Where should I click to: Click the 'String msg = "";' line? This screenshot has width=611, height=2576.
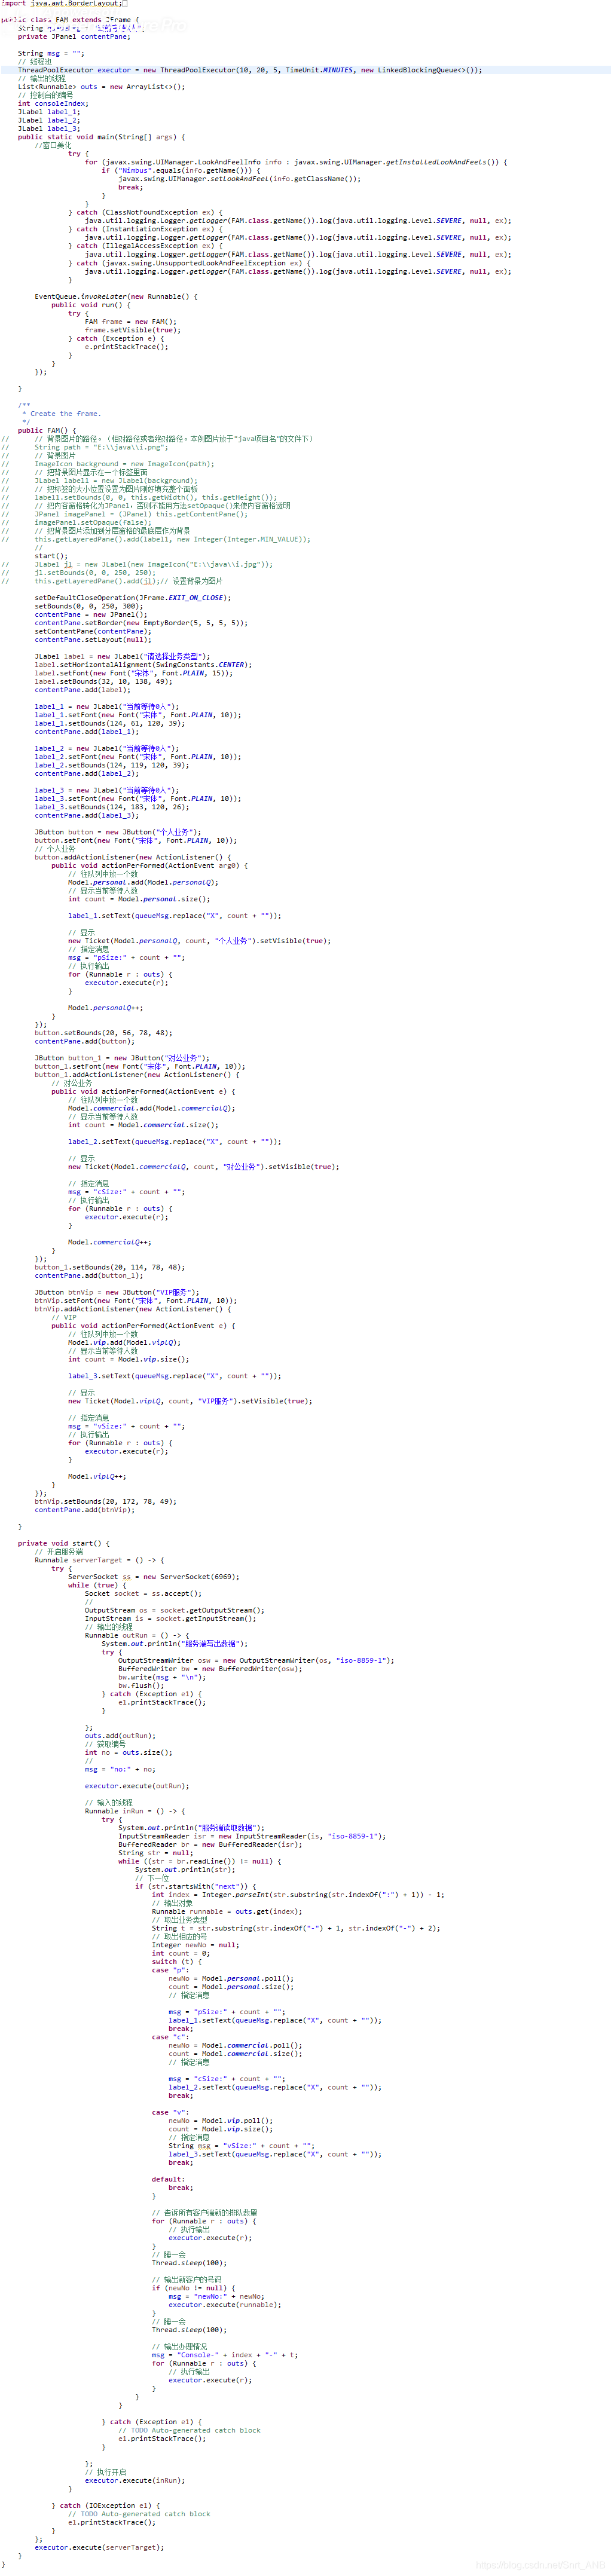pos(51,54)
